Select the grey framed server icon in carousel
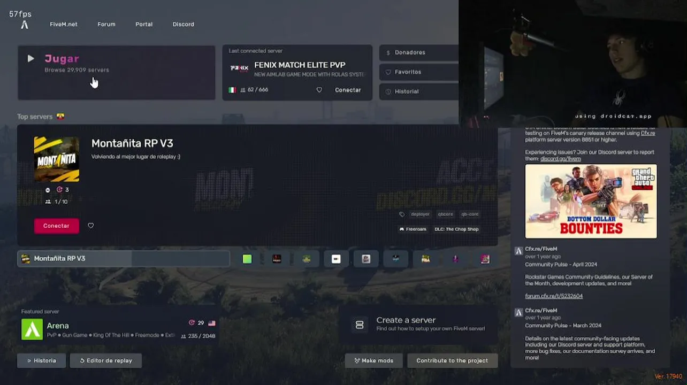Image resolution: width=687 pixels, height=385 pixels. pyautogui.click(x=366, y=259)
